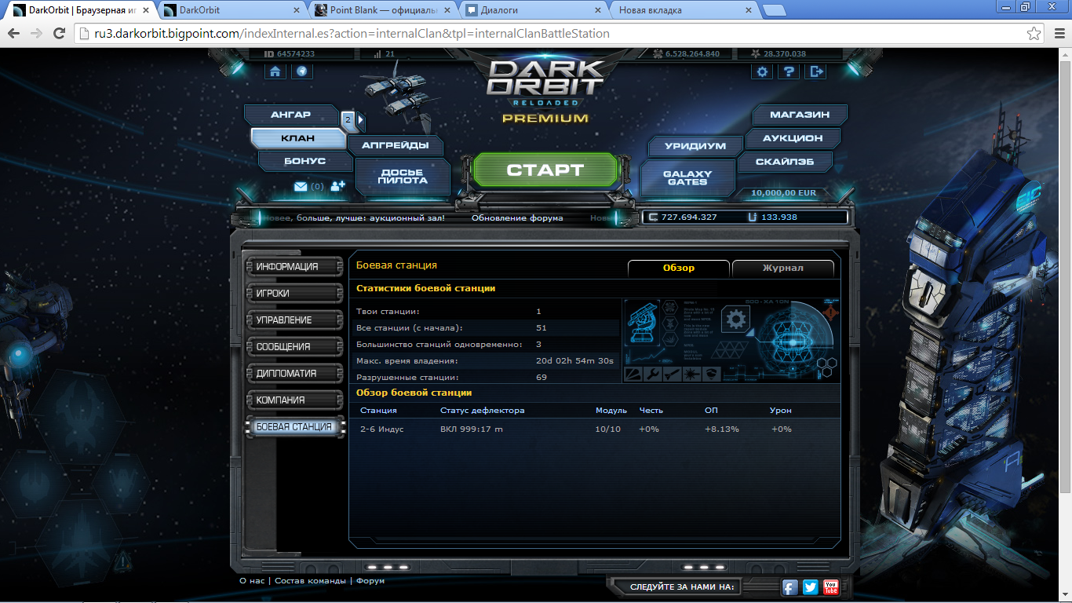Open the YouTube channel icon
The width and height of the screenshot is (1072, 603).
coord(831,587)
